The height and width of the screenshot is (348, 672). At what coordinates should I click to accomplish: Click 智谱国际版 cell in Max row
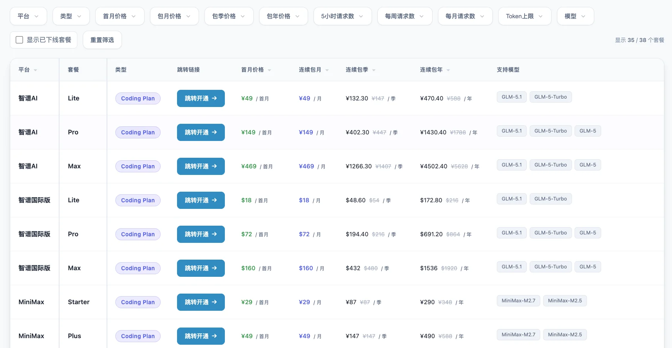pos(34,268)
